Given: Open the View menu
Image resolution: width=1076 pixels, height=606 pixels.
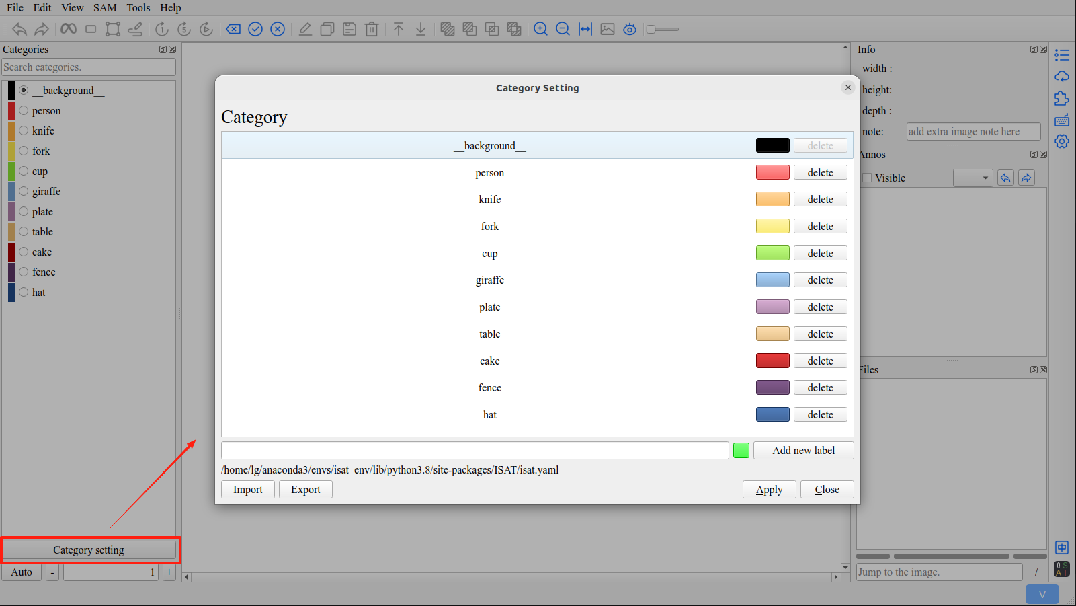Looking at the screenshot, I should click(72, 7).
